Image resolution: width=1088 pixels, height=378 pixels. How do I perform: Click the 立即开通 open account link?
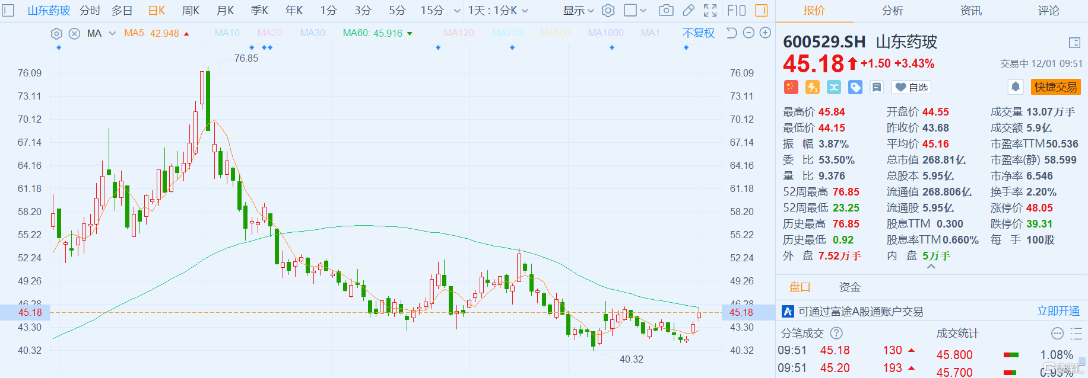[x=1058, y=311]
